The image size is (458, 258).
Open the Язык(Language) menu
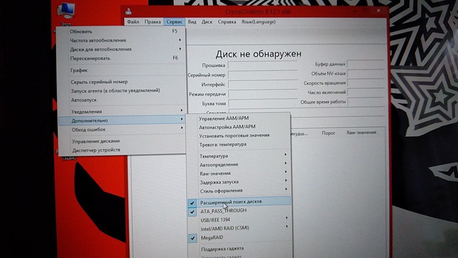(258, 22)
